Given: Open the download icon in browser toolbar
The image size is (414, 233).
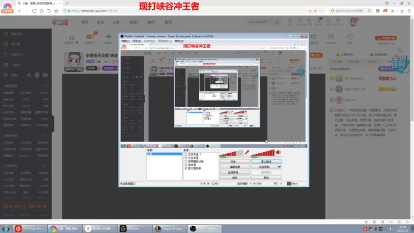Looking at the screenshot, I should 402,11.
